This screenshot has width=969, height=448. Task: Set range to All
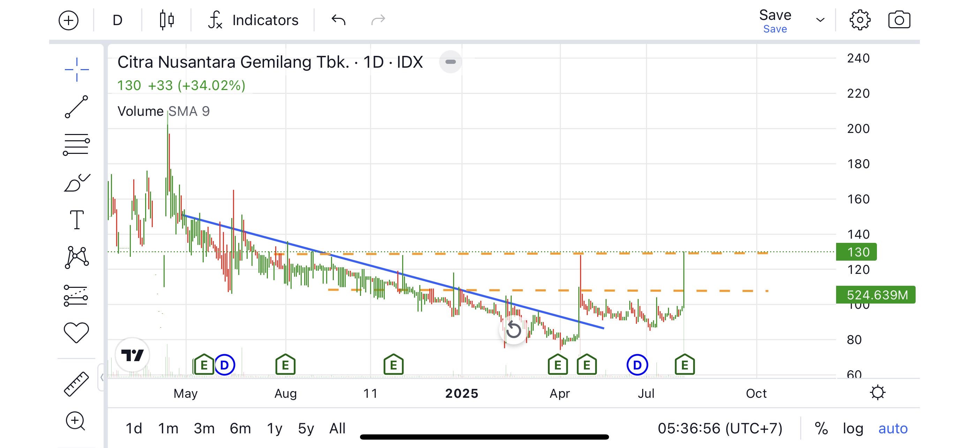[x=337, y=428]
